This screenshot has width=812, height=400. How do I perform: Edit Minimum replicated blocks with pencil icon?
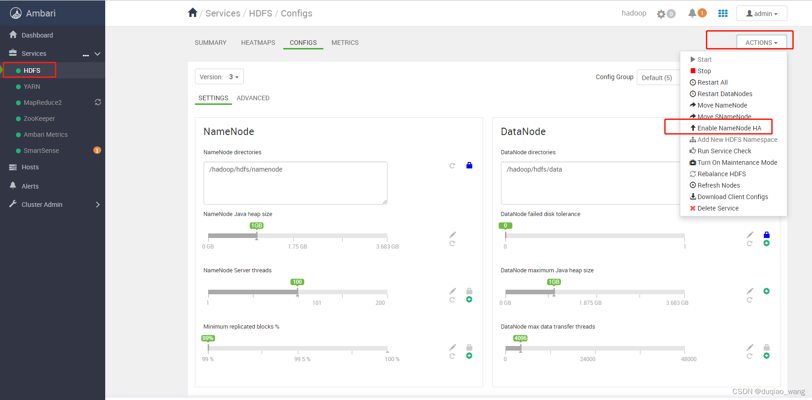tap(452, 347)
